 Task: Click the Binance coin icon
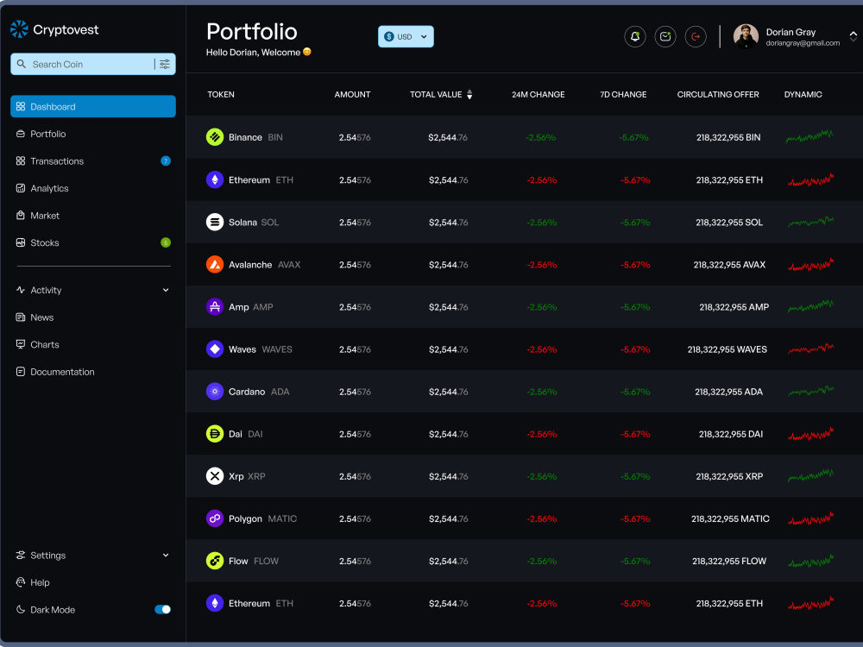coord(215,137)
